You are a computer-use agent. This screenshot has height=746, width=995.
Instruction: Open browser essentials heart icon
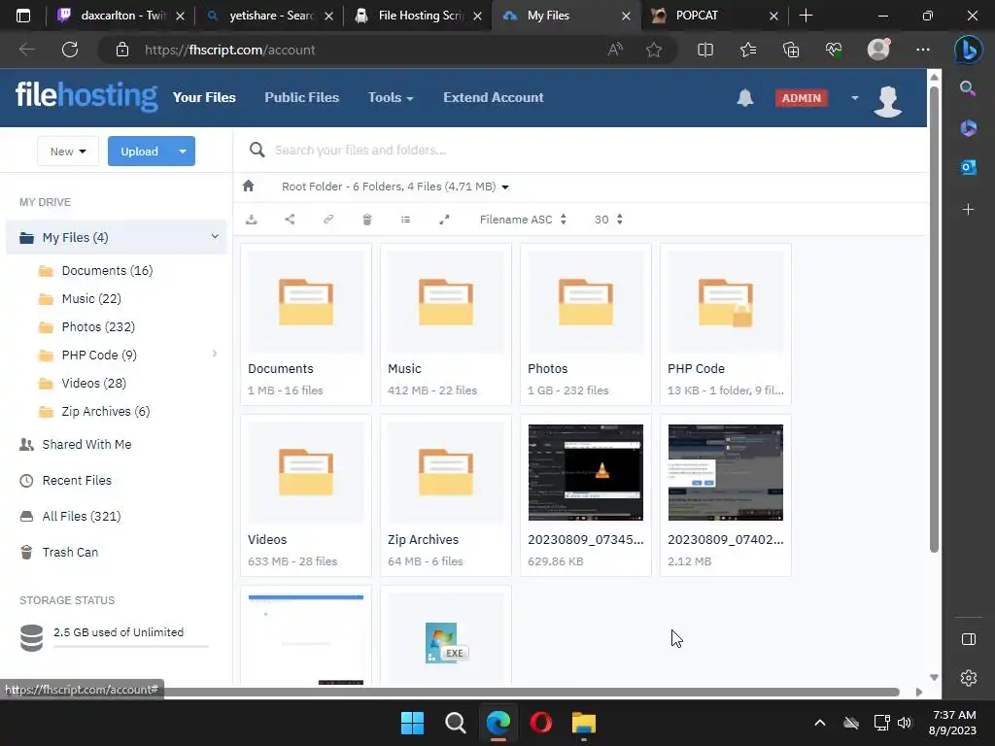pos(834,50)
